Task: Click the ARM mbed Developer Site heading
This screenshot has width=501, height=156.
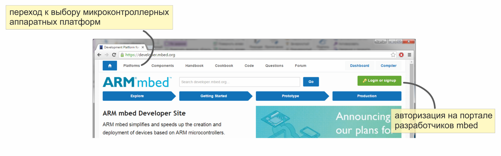Action: [x=144, y=113]
